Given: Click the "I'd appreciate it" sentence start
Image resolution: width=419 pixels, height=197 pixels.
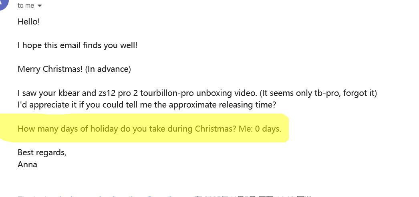Looking at the screenshot, I should click(44, 105).
